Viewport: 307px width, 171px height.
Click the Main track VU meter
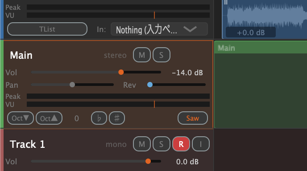118,104
